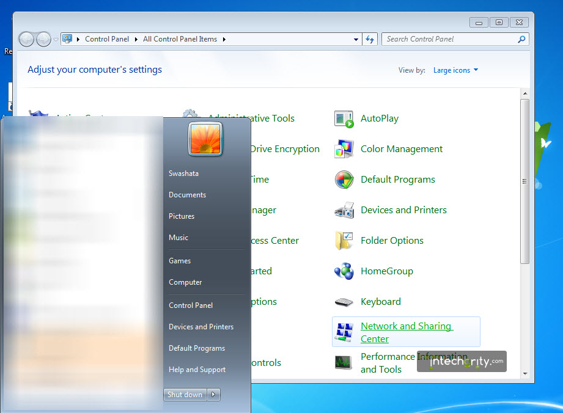Open Computer from the Start menu
This screenshot has width=563, height=413.
click(x=185, y=282)
